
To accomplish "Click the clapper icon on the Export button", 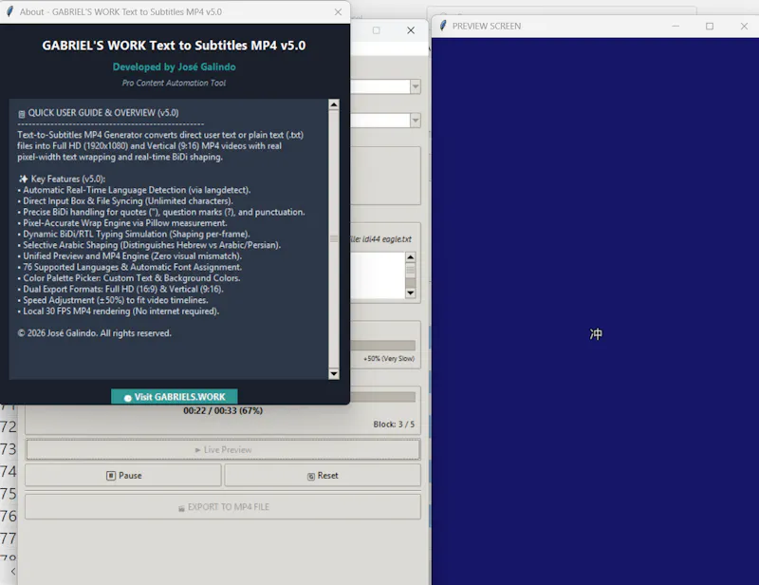I will point(181,508).
